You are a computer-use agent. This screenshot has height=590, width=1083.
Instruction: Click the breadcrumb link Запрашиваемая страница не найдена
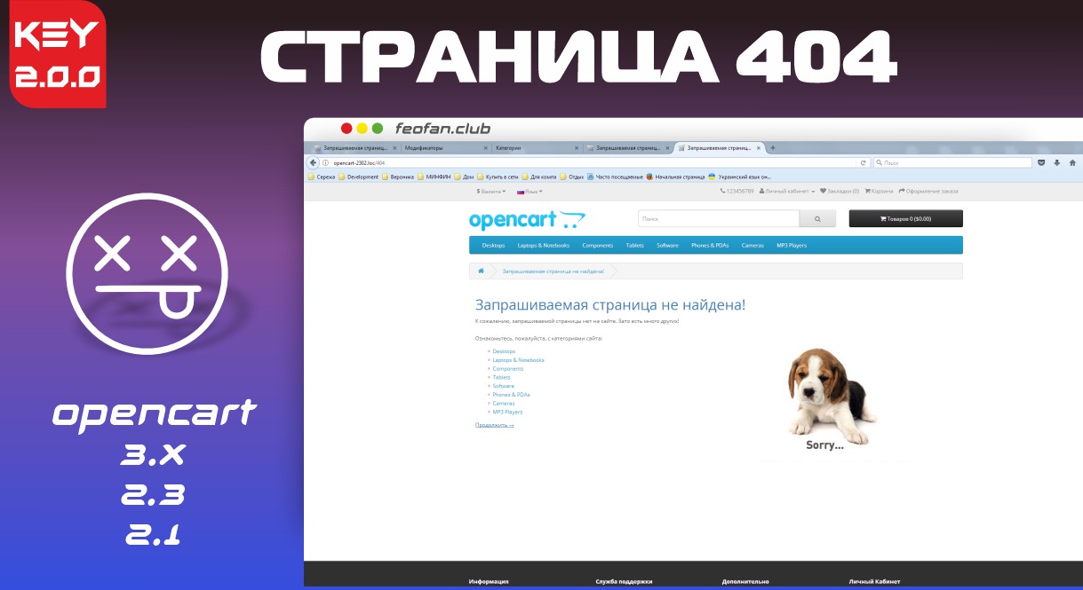click(553, 271)
